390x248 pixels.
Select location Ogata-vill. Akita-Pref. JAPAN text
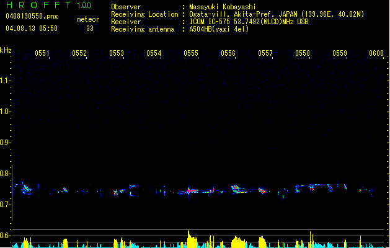(x=277, y=14)
